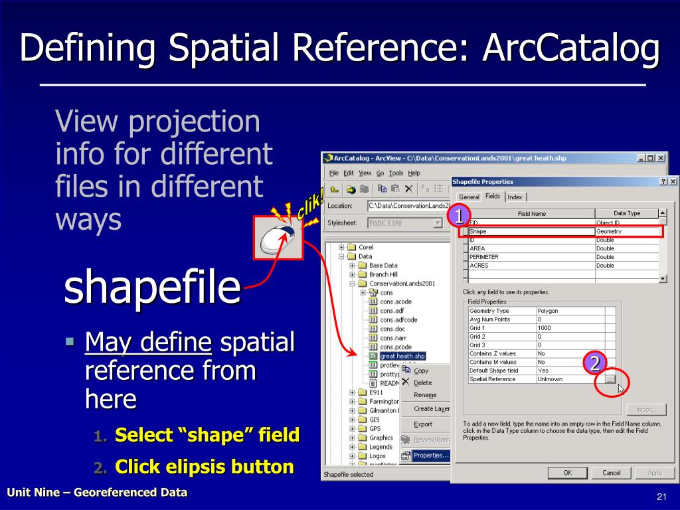The width and height of the screenshot is (680, 510).
Task: Click the cons coverage dataset icon
Action: pyautogui.click(x=373, y=293)
